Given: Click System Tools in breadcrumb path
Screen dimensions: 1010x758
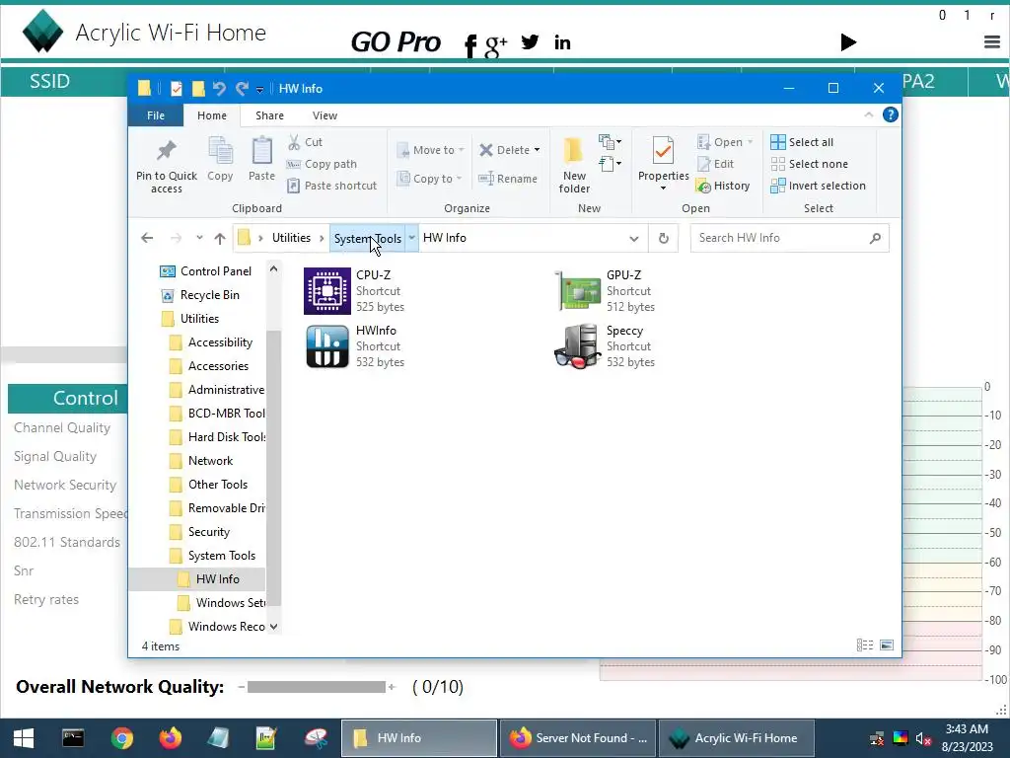Looking at the screenshot, I should pyautogui.click(x=368, y=239).
